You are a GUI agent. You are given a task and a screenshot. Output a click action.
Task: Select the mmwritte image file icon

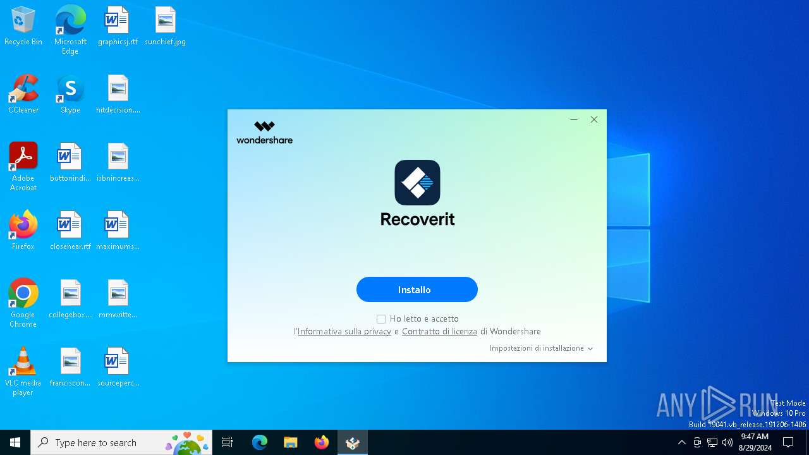click(x=118, y=300)
